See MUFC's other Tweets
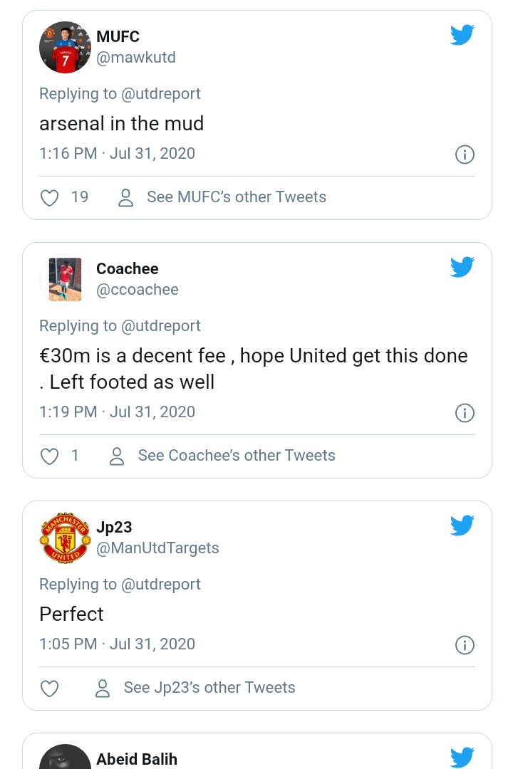Viewport: 513px width, 769px height. pyautogui.click(x=237, y=197)
